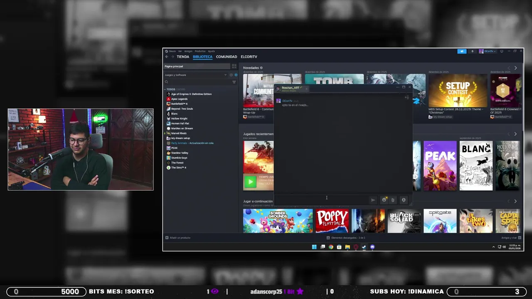The image size is (532, 299).
Task: Toggle ready-to-play filter icon in library
Action: tap(236, 75)
